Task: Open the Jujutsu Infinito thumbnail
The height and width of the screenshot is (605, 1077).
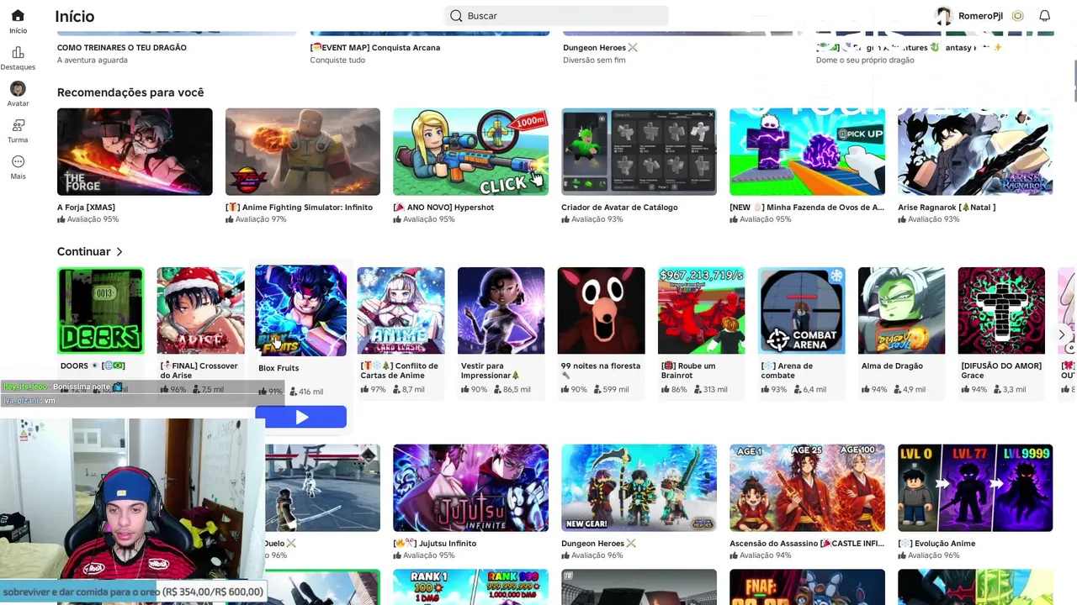Action: pyautogui.click(x=470, y=488)
